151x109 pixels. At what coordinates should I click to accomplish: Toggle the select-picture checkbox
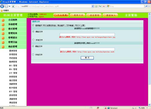33,25
